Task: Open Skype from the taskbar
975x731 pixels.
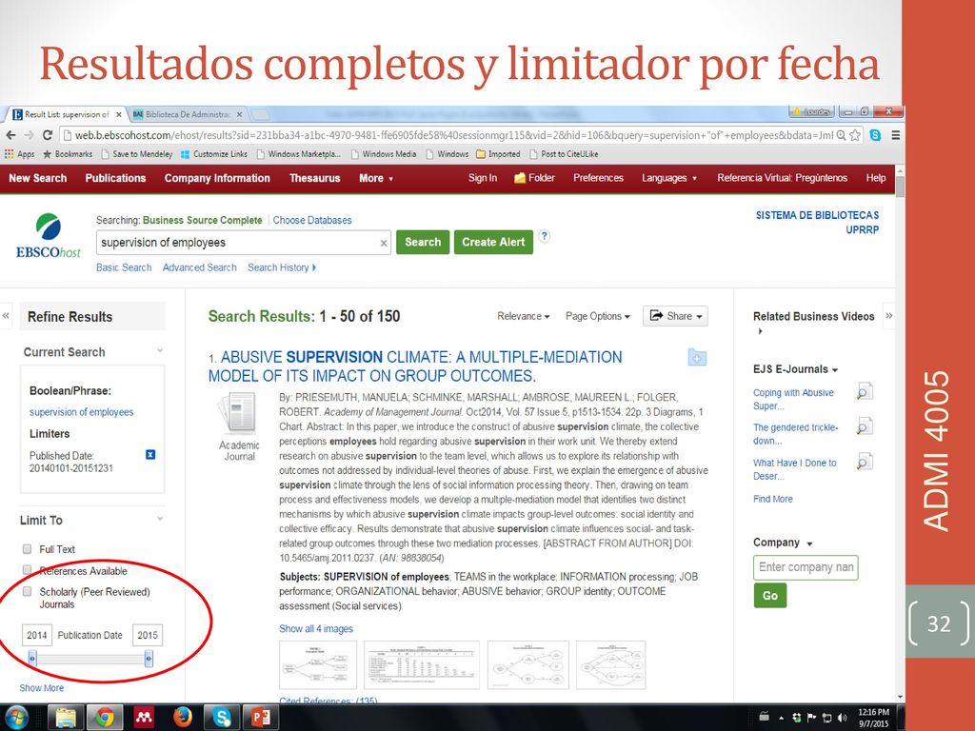Action: click(222, 718)
